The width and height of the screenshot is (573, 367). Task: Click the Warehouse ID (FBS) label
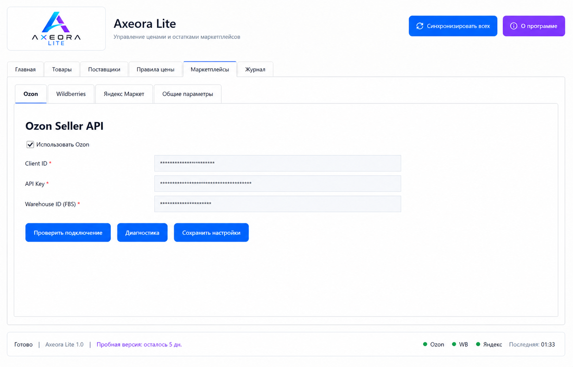[x=50, y=204]
